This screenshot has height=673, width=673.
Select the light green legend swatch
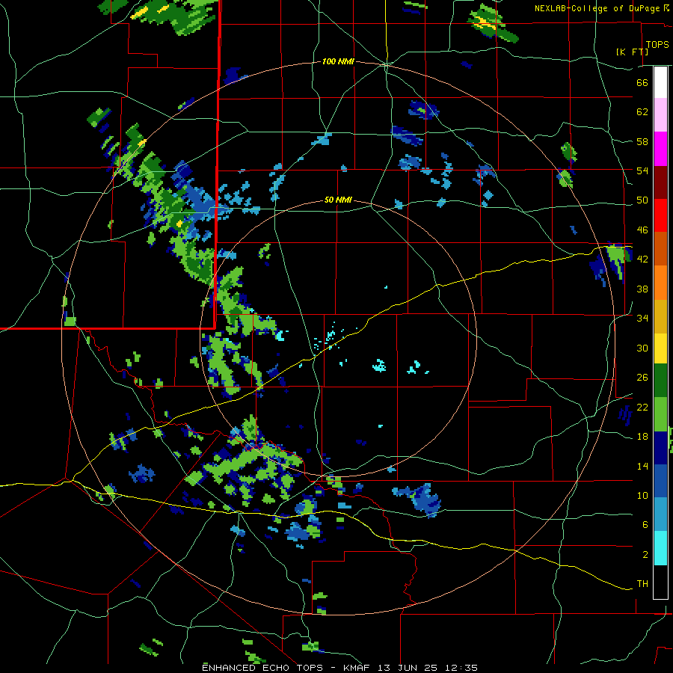(660, 414)
